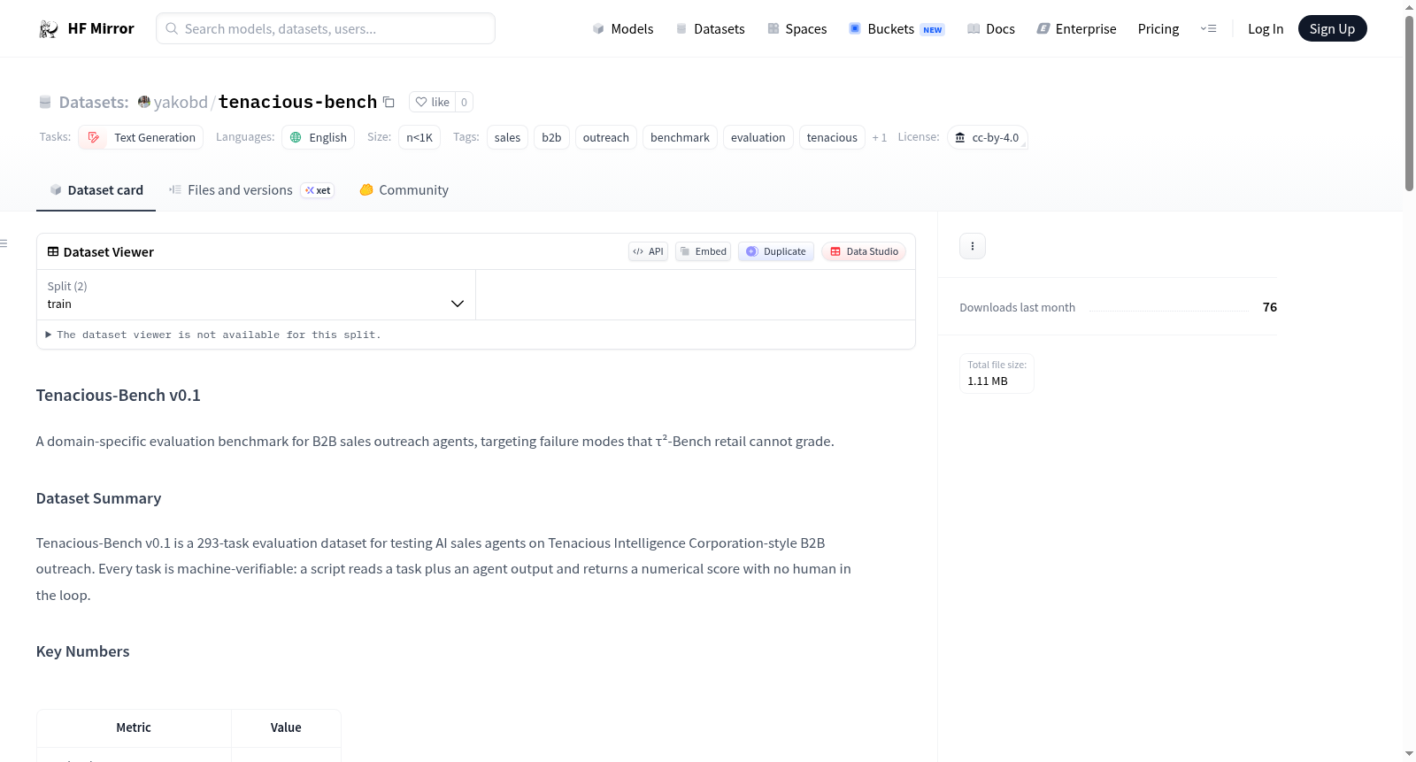Open the Pricing page link
This screenshot has height=762, width=1416.
[1158, 28]
